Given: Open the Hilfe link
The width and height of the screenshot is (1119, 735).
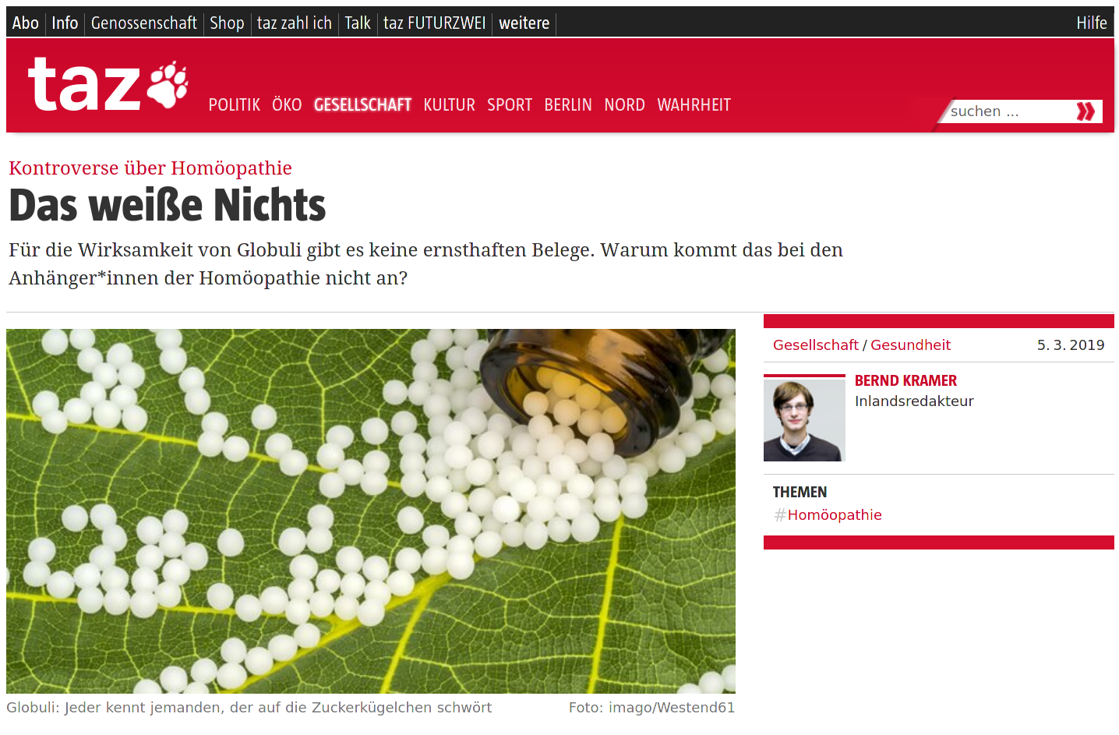Looking at the screenshot, I should point(1092,23).
